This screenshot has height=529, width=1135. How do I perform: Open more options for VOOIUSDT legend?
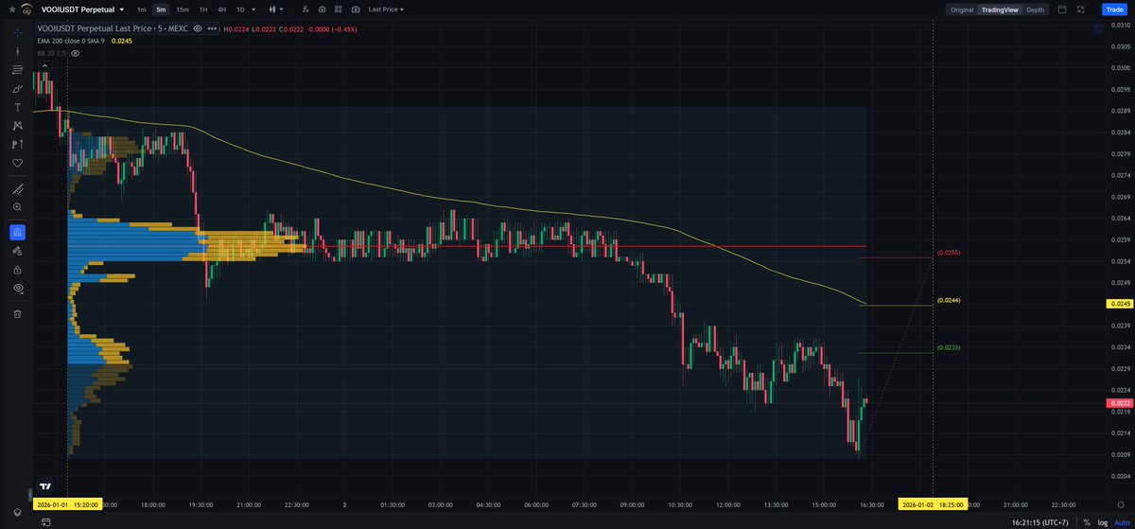click(211, 28)
